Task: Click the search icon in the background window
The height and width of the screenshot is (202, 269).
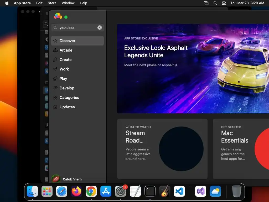Action: [46, 24]
